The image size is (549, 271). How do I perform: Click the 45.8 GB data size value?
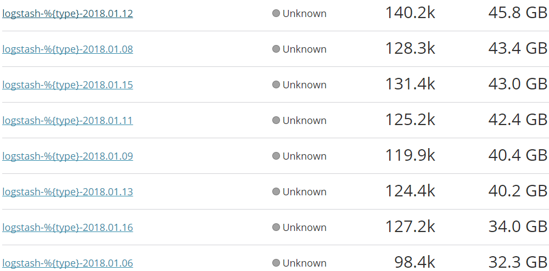click(x=518, y=13)
